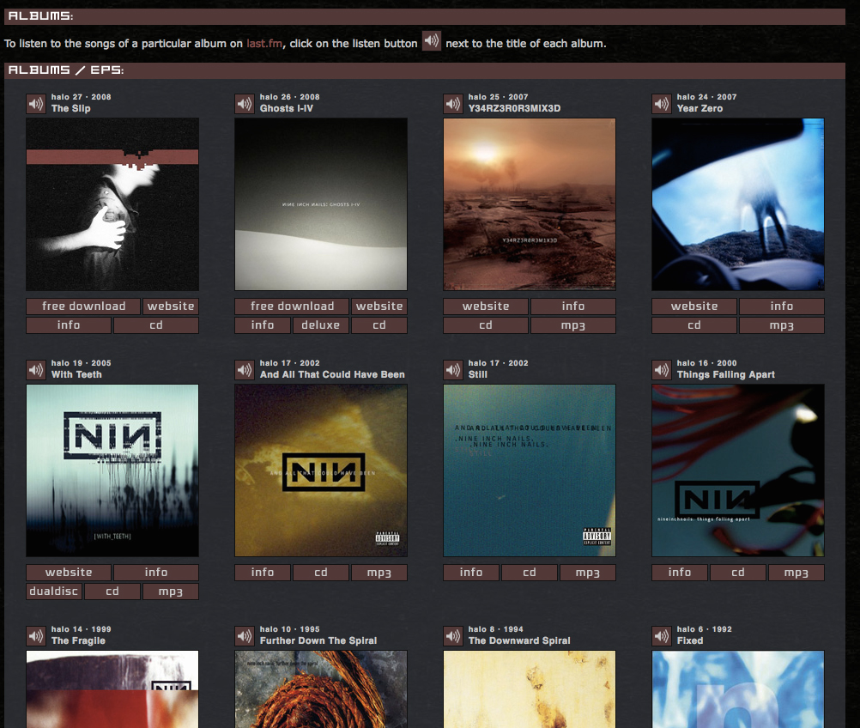860x728 pixels.
Task: Choose the dualdisc option for With Teeth
Action: tap(54, 591)
